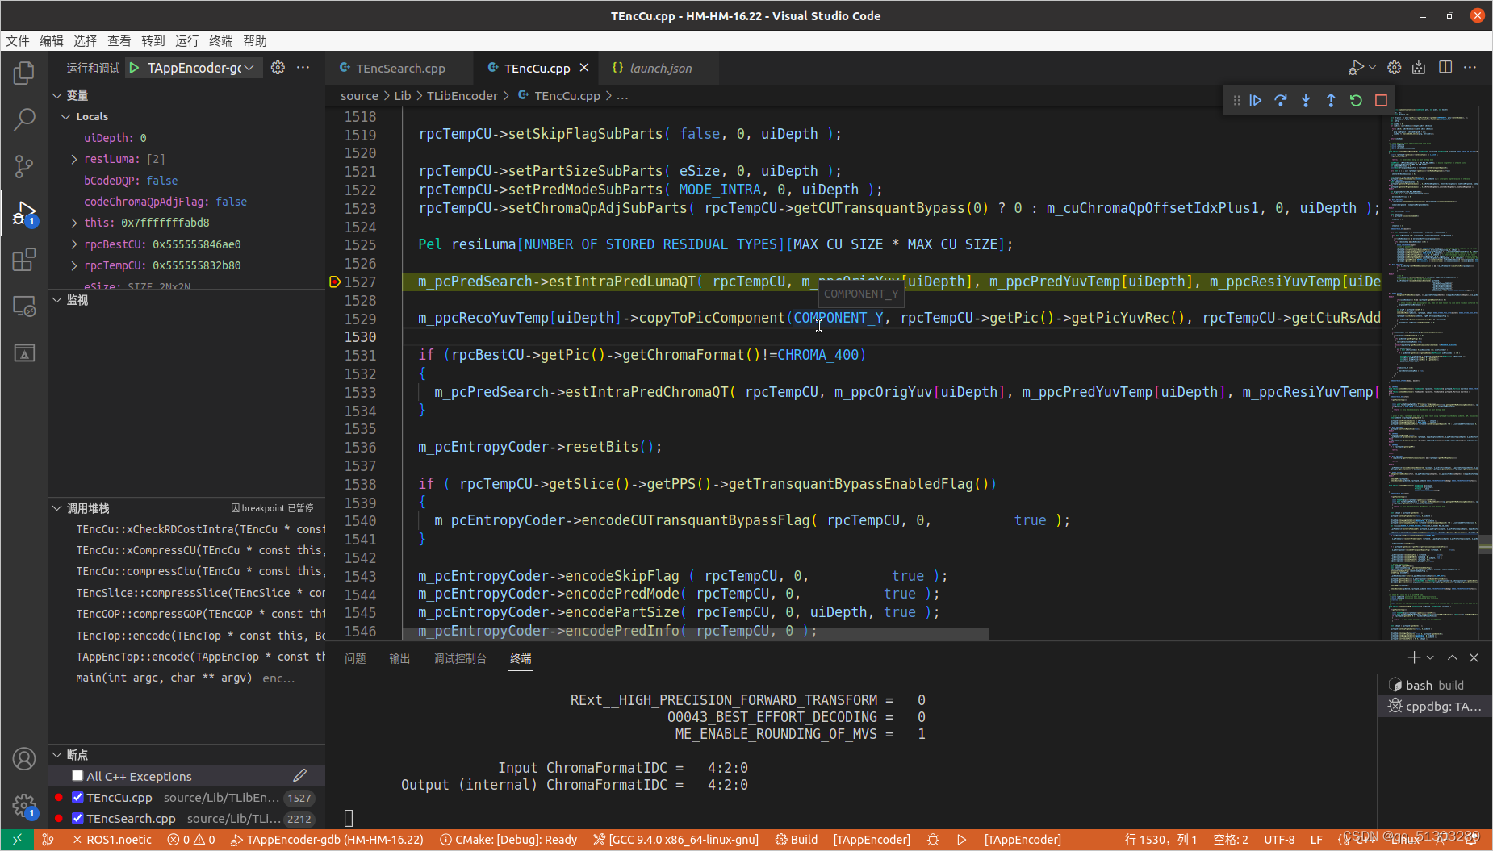This screenshot has width=1493, height=851.
Task: Collapse the 监视 watch section
Action: tap(57, 300)
